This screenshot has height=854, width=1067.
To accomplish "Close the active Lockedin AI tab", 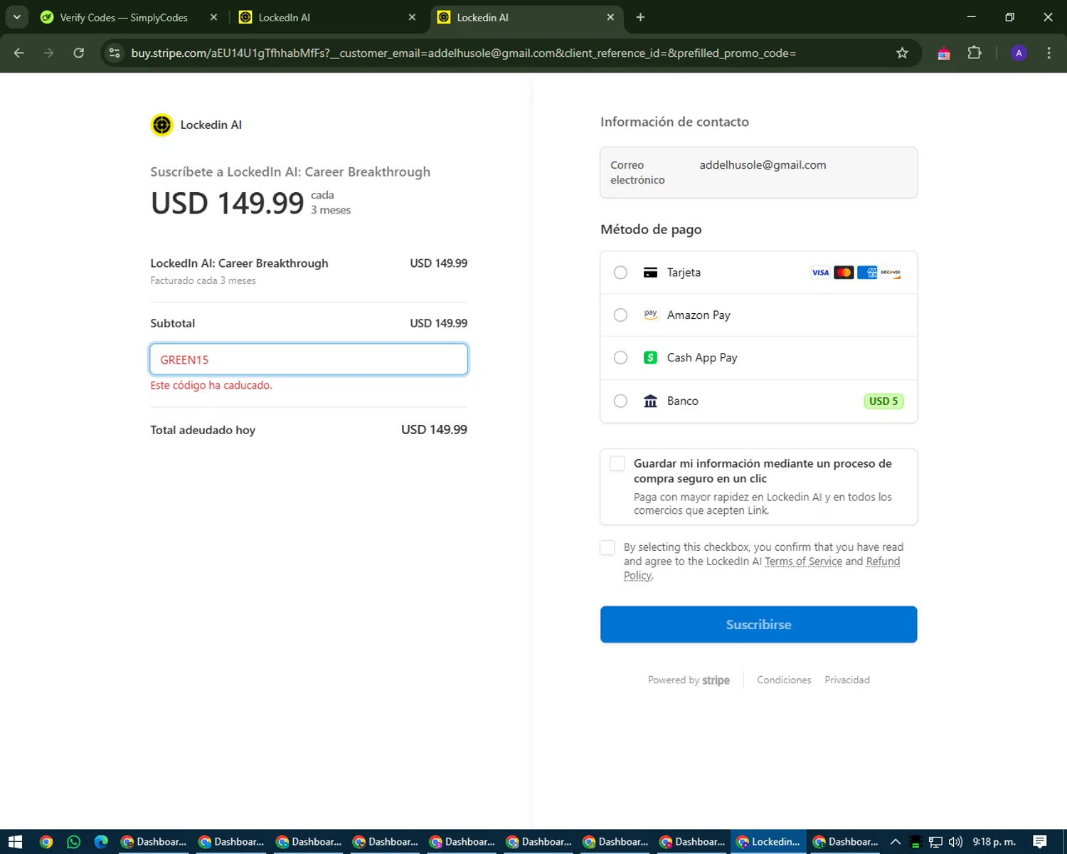I will coord(610,17).
